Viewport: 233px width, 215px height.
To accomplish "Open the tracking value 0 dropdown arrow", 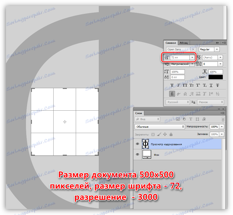I will click(220, 64).
